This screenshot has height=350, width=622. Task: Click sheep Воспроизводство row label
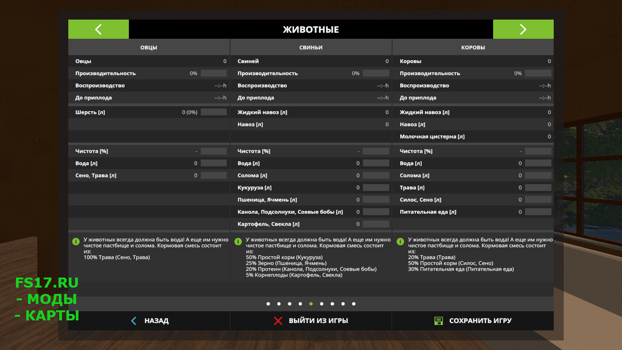[100, 86]
